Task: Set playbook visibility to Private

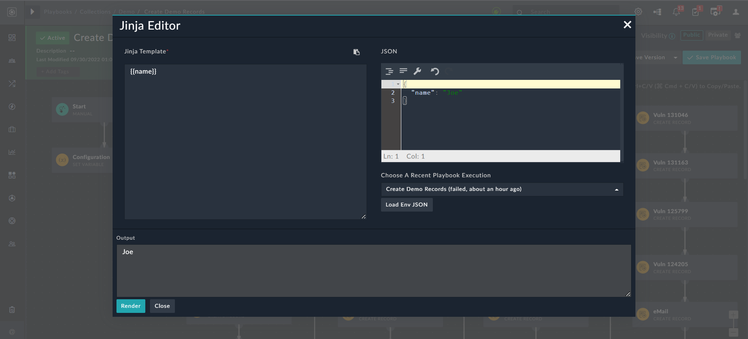Action: [718, 35]
